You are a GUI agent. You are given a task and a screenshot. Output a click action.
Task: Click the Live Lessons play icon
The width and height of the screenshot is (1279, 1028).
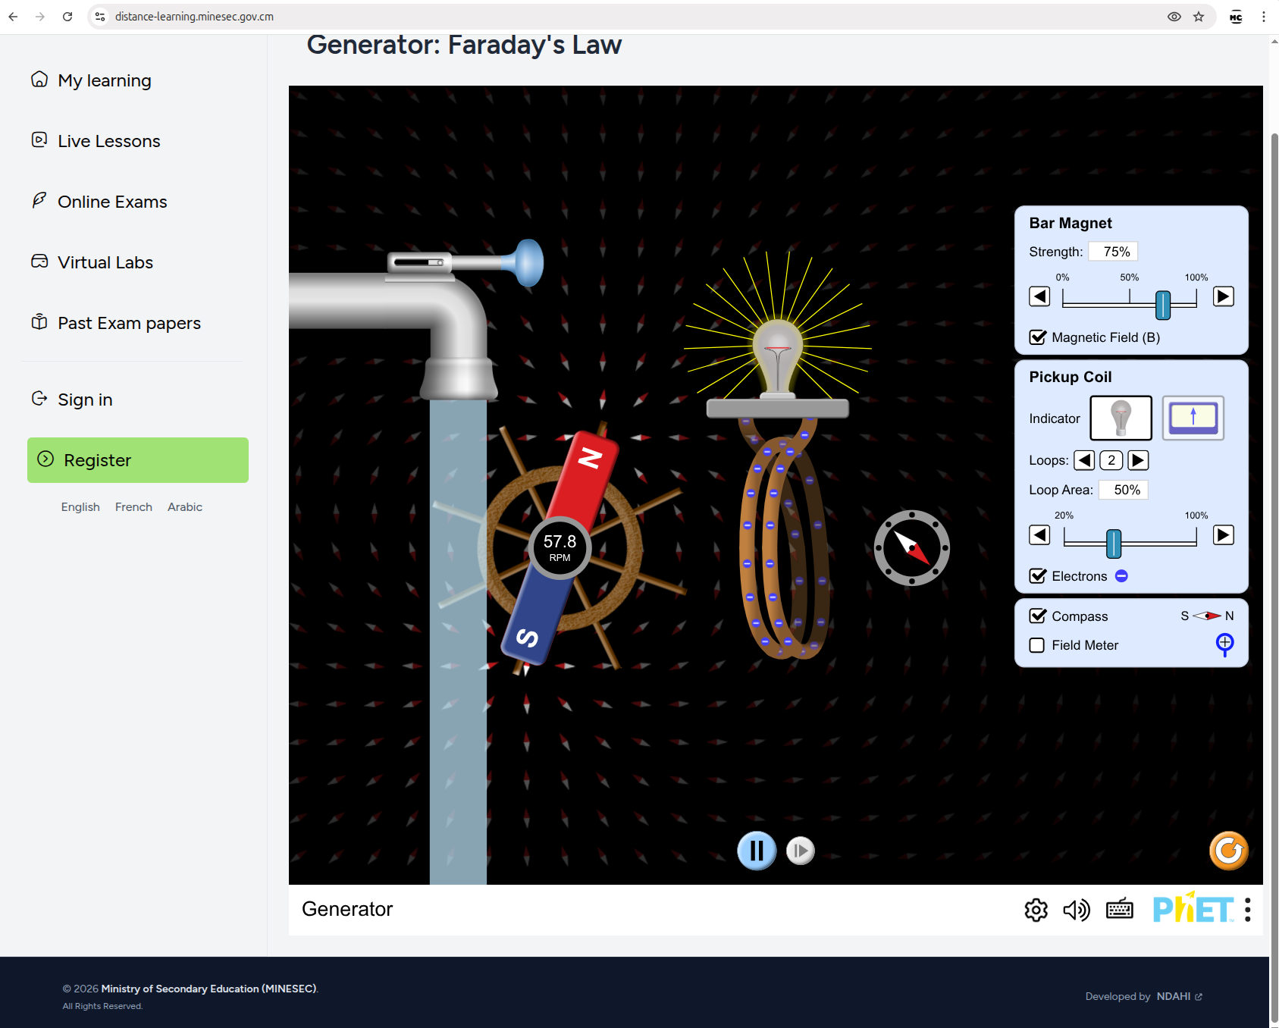coord(39,139)
